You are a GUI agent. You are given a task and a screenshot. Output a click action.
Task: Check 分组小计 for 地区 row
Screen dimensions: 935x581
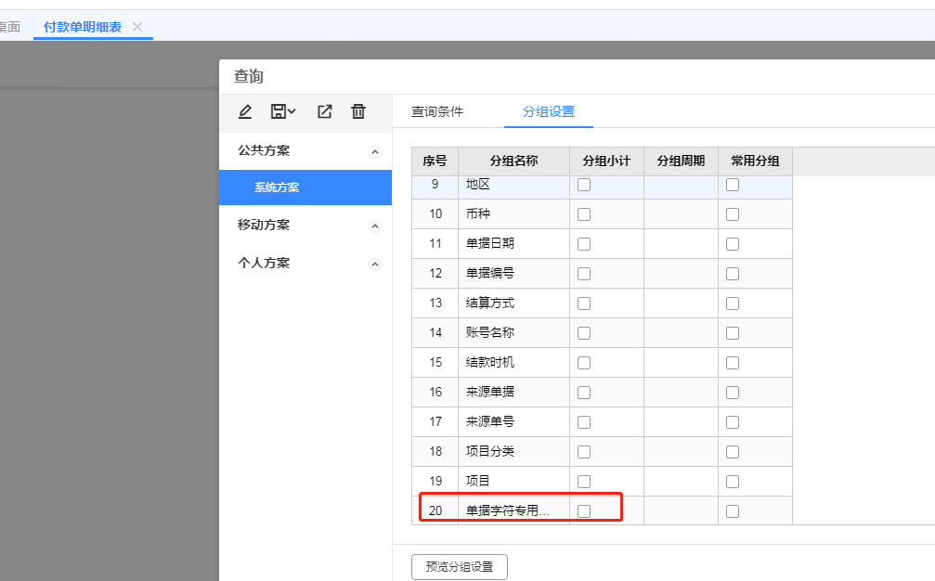[584, 185]
